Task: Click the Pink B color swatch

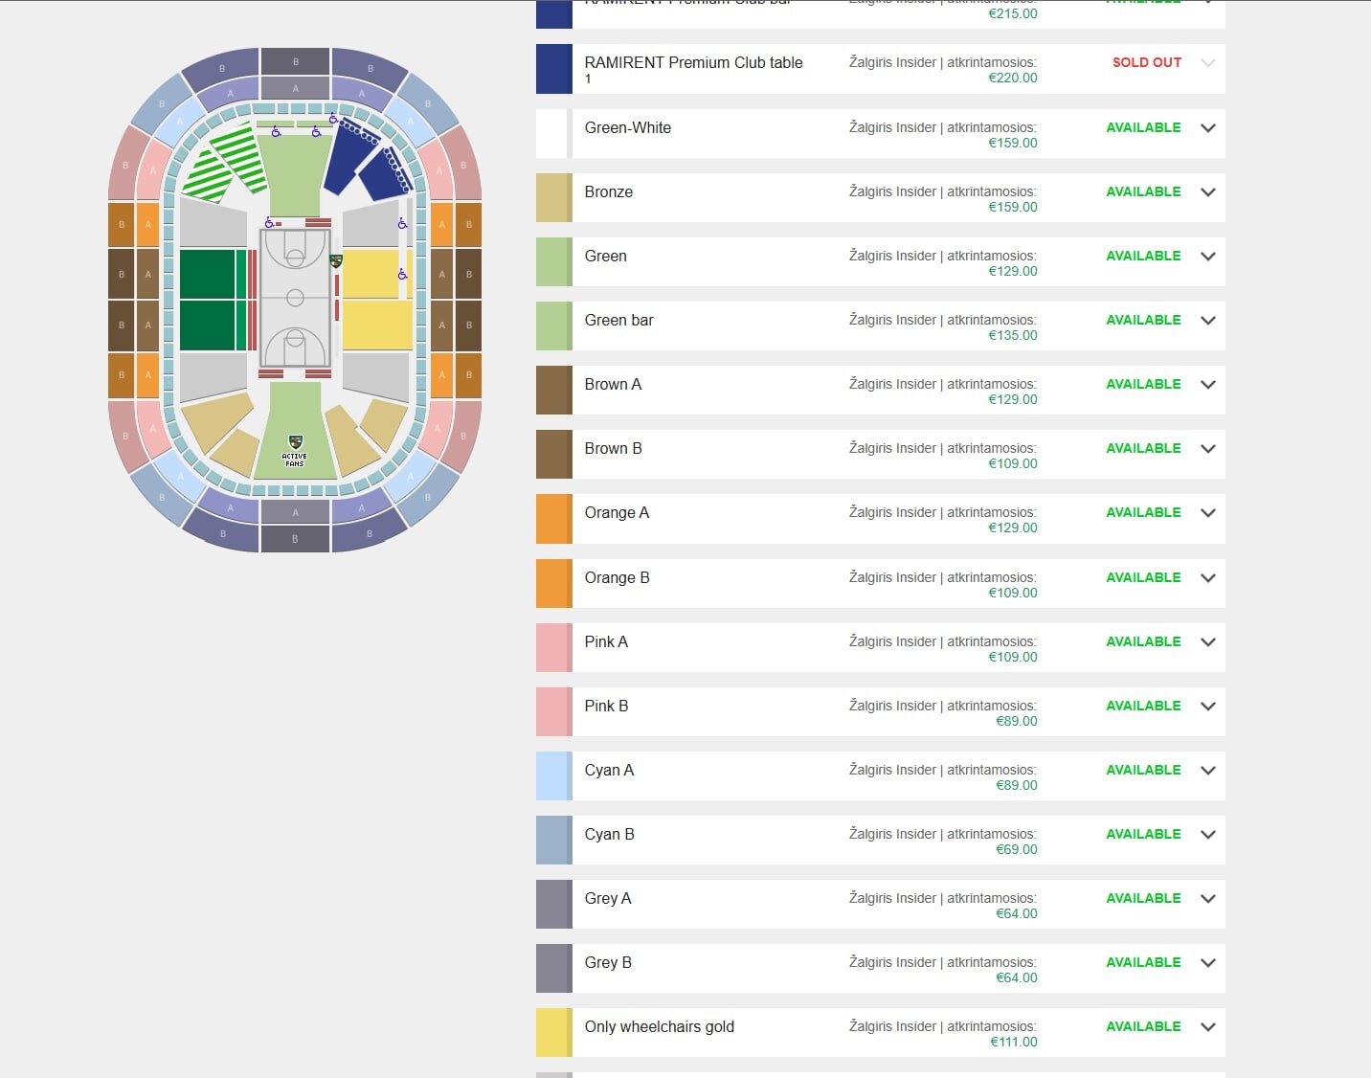Action: pos(553,712)
